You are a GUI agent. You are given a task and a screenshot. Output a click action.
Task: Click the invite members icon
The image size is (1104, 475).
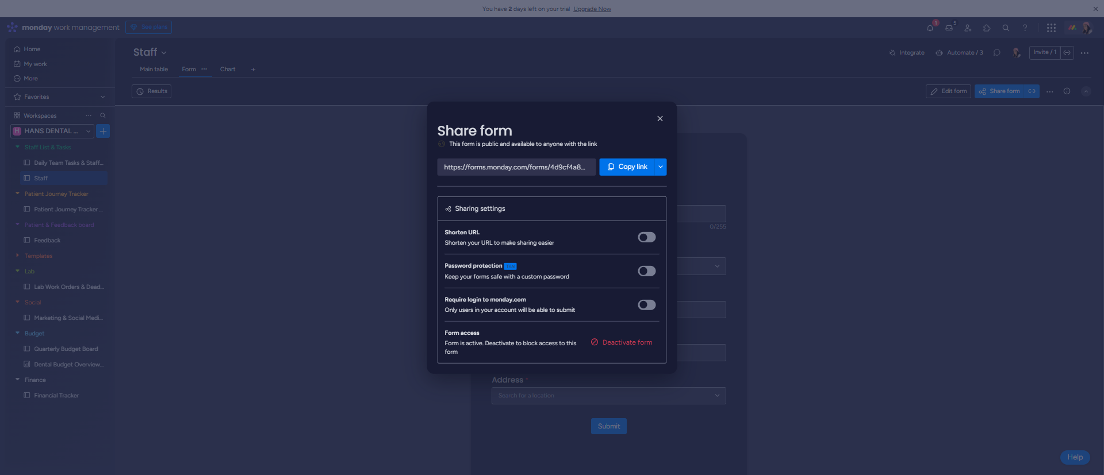968,28
